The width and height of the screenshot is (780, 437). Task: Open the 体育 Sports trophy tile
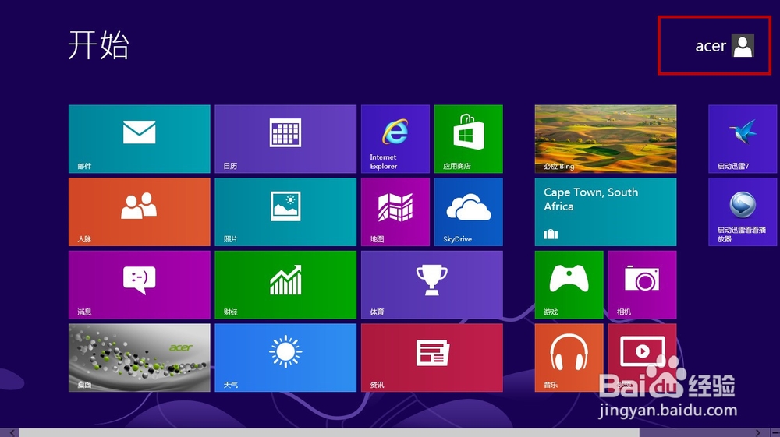(x=432, y=284)
